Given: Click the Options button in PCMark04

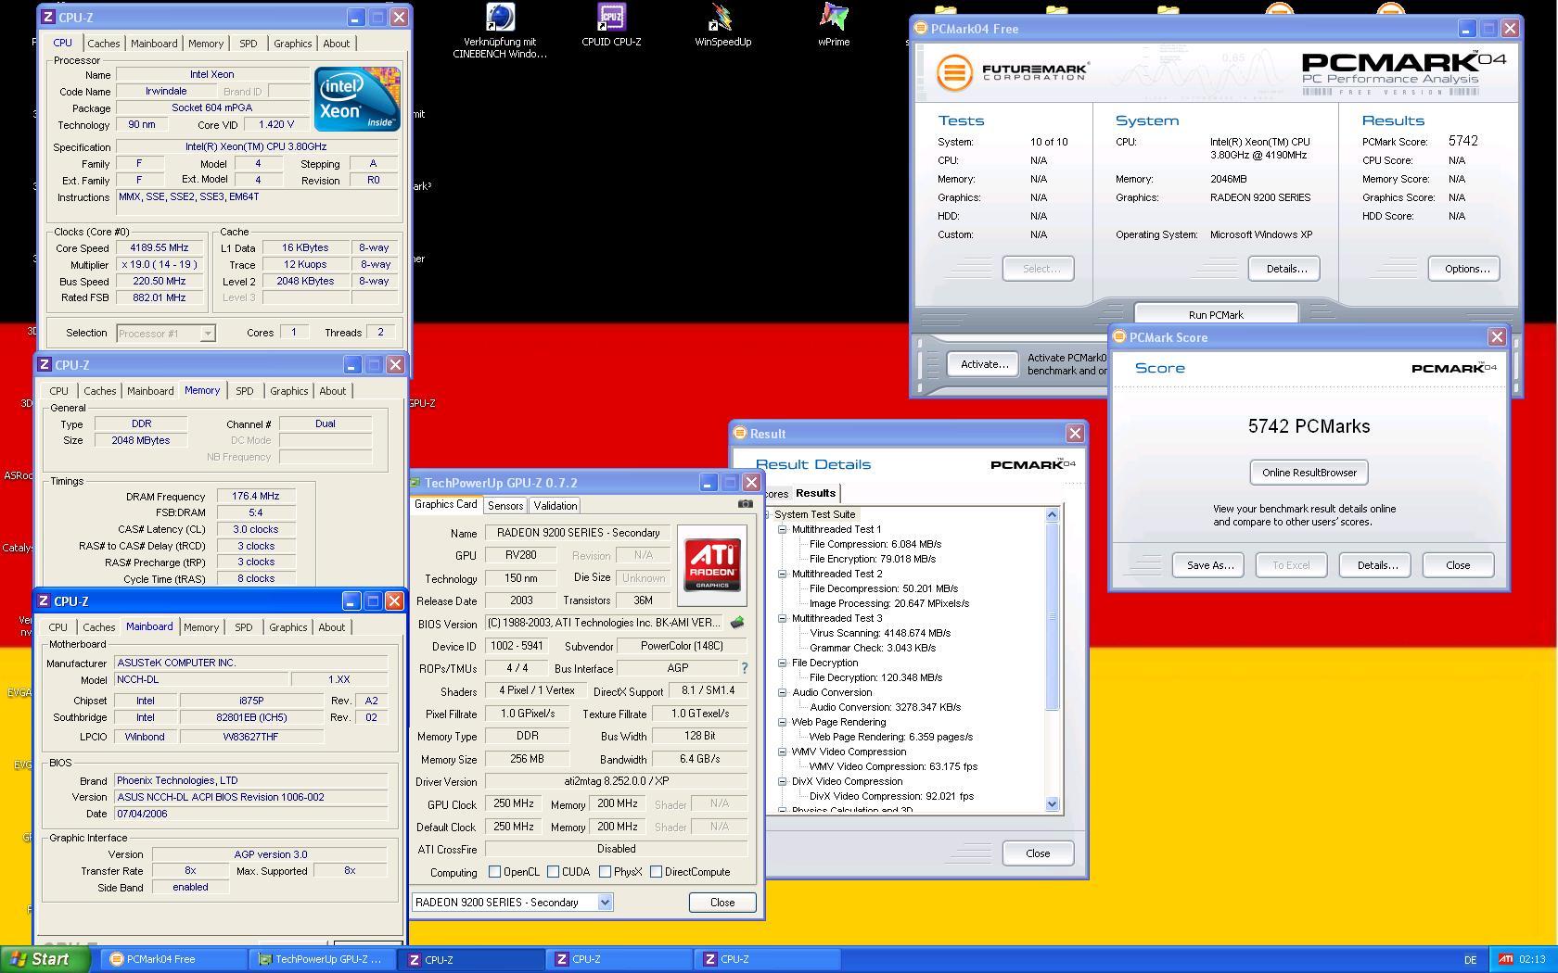Looking at the screenshot, I should pos(1464,269).
